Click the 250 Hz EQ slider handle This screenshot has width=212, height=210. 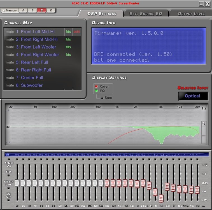pos(83,183)
